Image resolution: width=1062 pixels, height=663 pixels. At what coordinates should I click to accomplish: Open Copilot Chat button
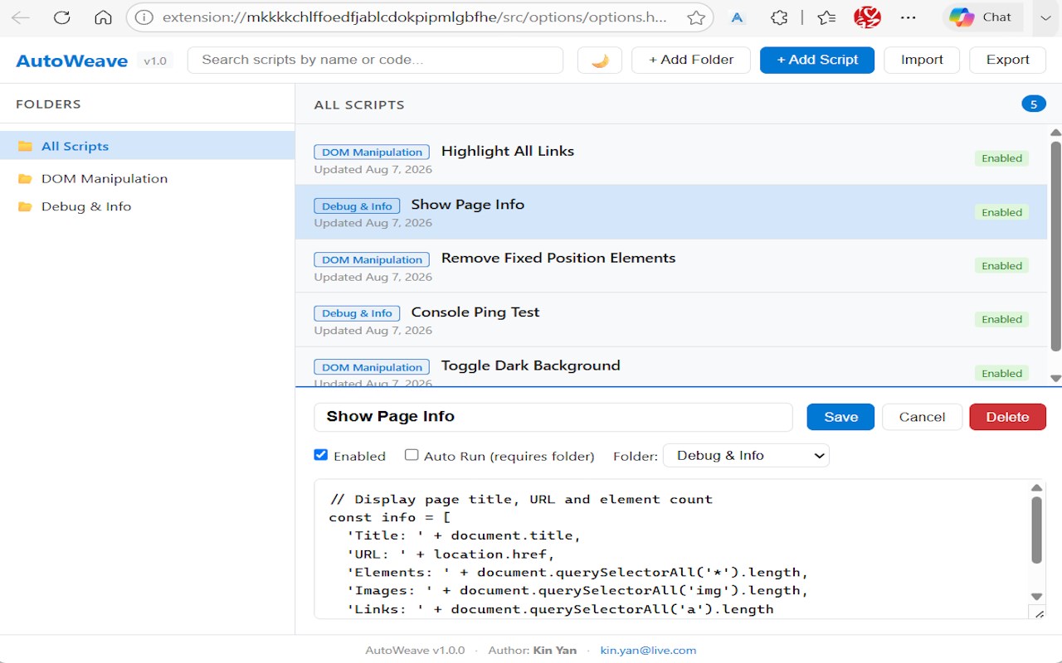982,17
